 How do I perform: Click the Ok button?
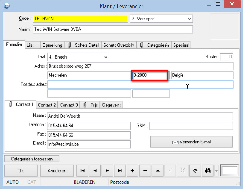21,170
